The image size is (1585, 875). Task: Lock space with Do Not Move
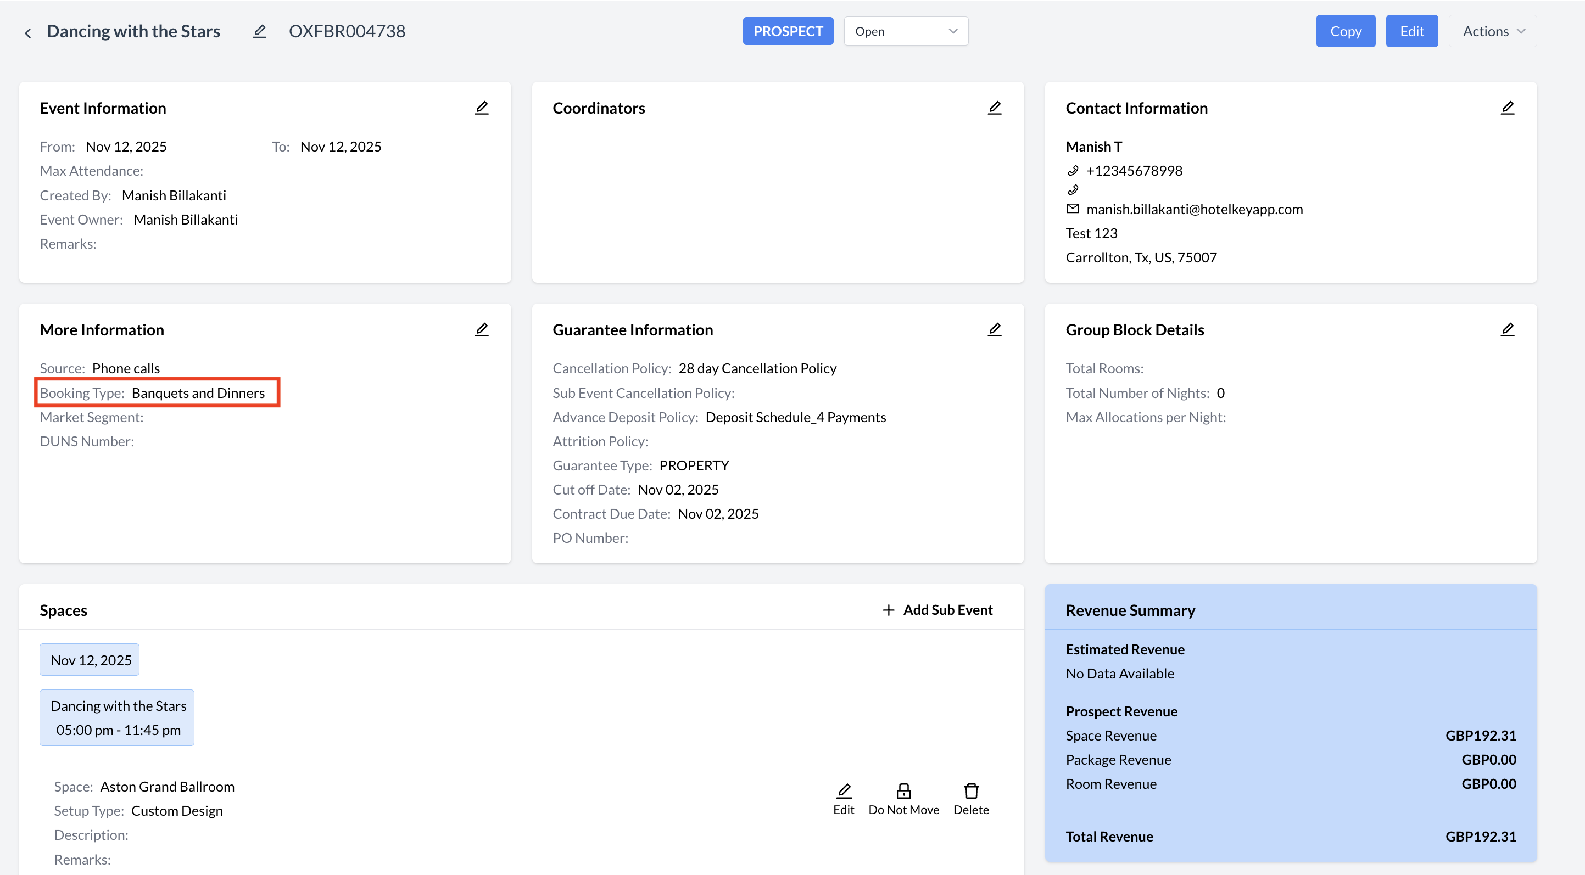(903, 798)
